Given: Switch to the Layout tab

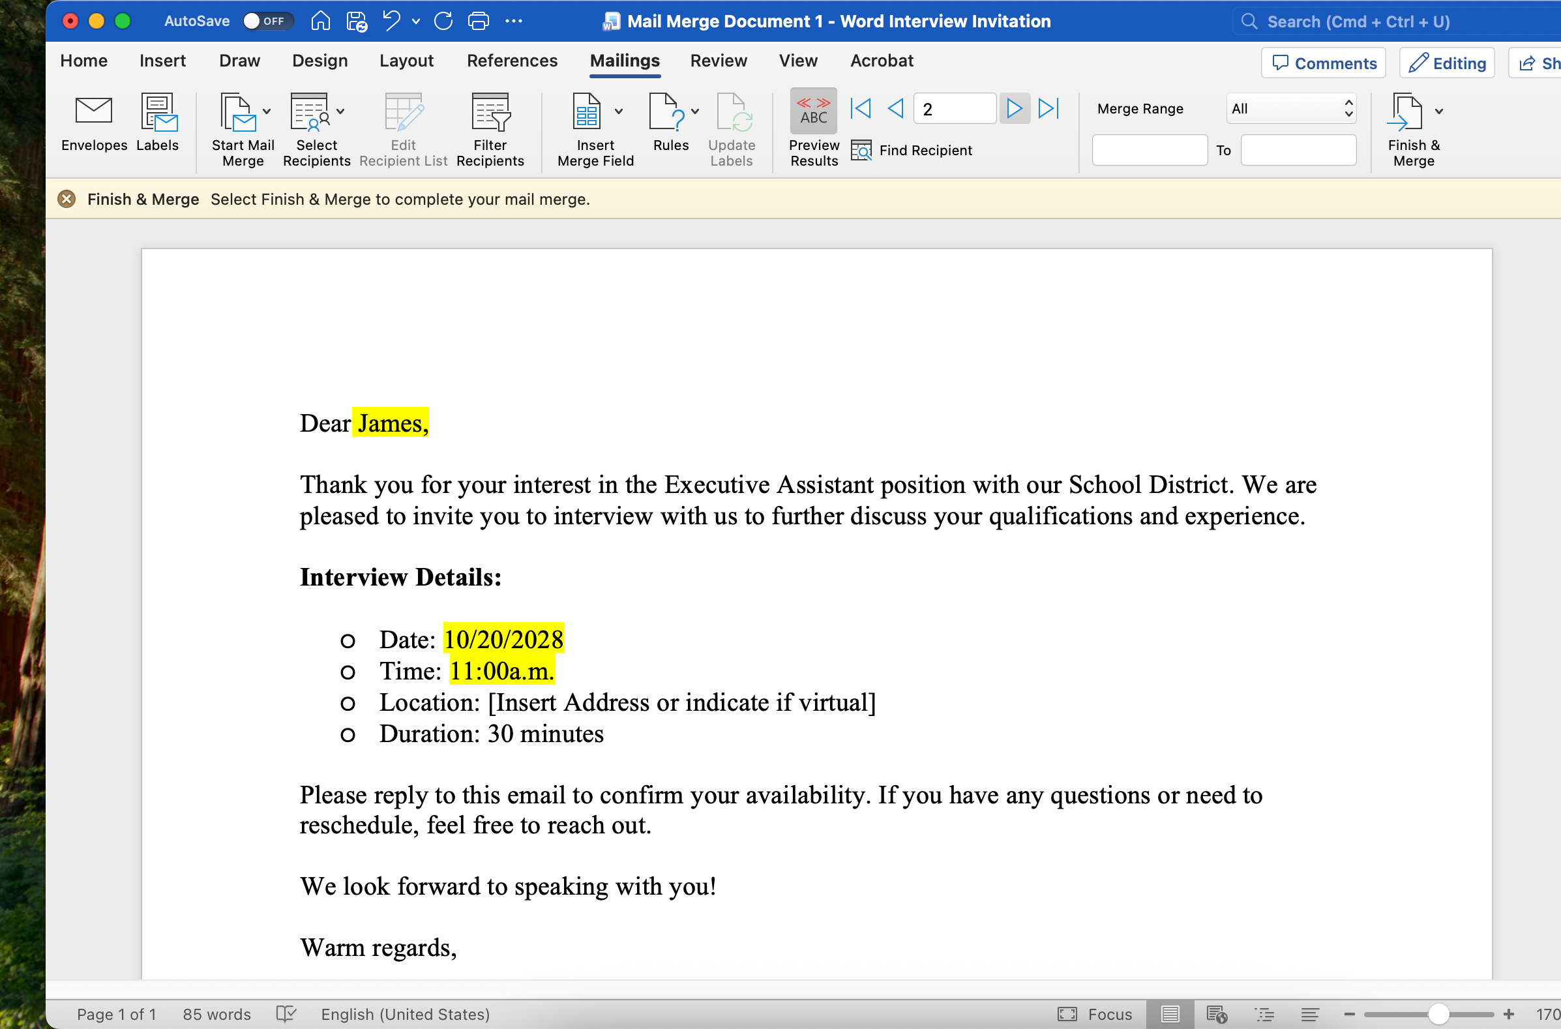Looking at the screenshot, I should tap(406, 61).
